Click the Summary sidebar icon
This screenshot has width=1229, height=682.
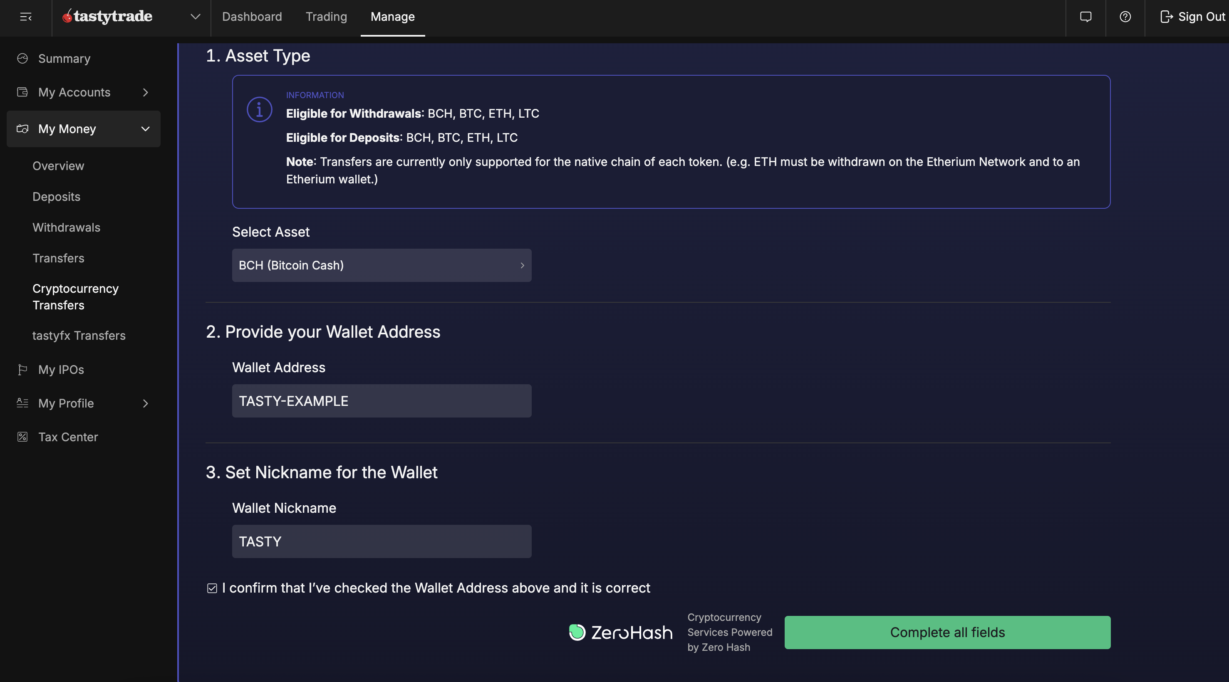tap(22, 59)
